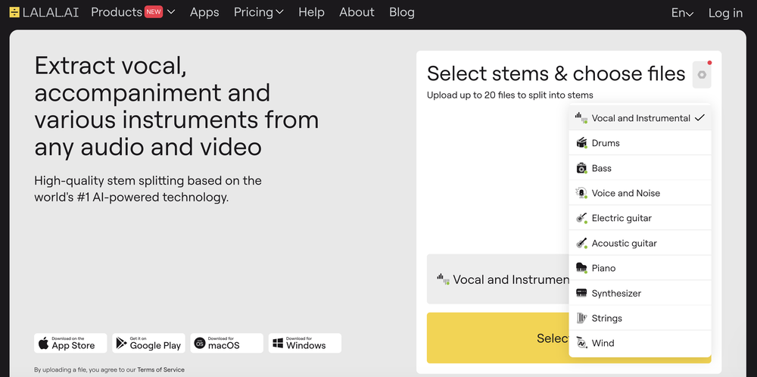This screenshot has height=377, width=757.
Task: Open the Blog page
Action: pyautogui.click(x=402, y=12)
